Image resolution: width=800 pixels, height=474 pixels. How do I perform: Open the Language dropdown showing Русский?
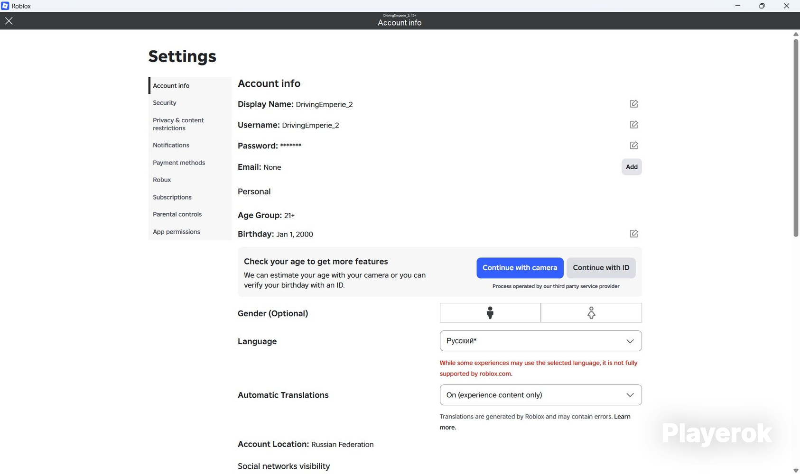coord(540,341)
